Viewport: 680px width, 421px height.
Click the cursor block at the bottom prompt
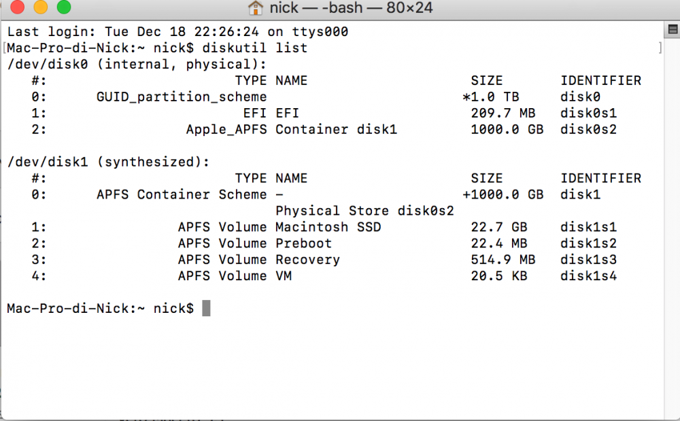pos(207,308)
